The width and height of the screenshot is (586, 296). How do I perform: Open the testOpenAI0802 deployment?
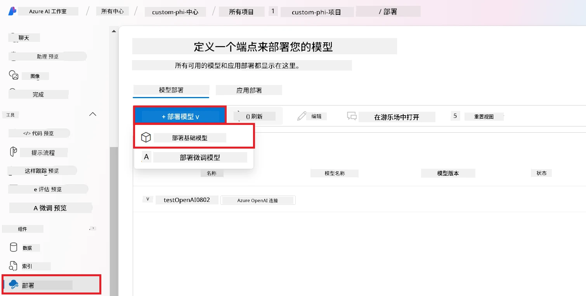(x=187, y=200)
